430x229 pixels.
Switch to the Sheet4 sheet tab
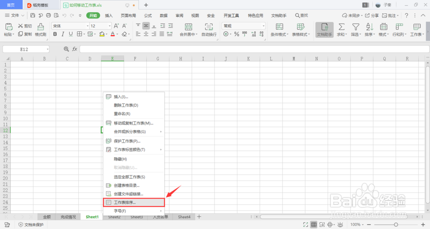click(x=184, y=217)
